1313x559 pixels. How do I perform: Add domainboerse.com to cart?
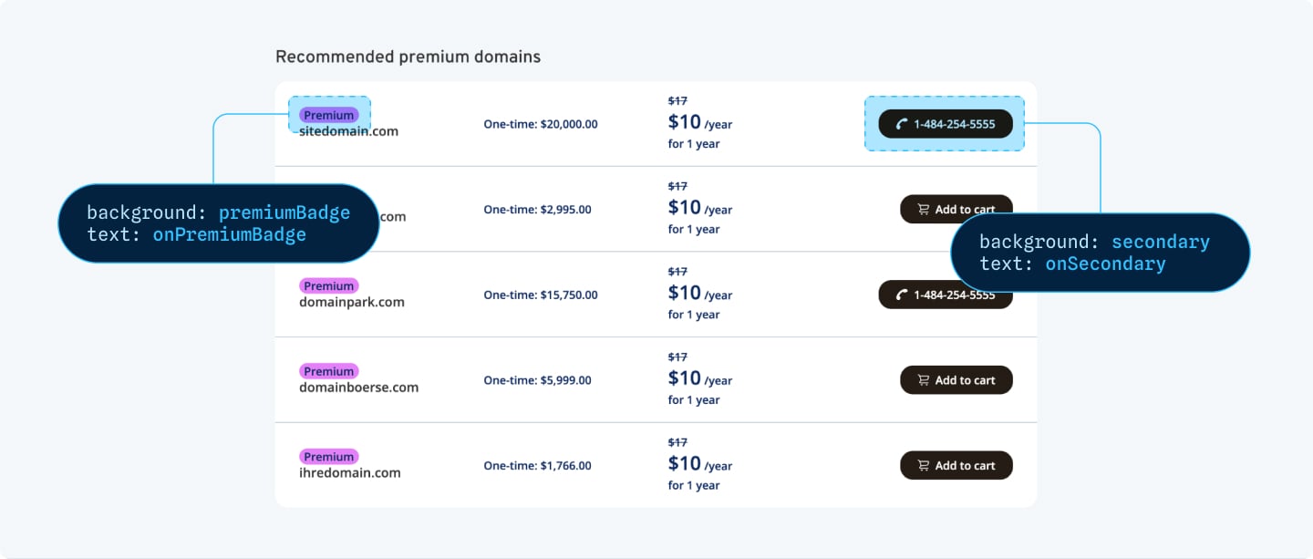pos(956,380)
